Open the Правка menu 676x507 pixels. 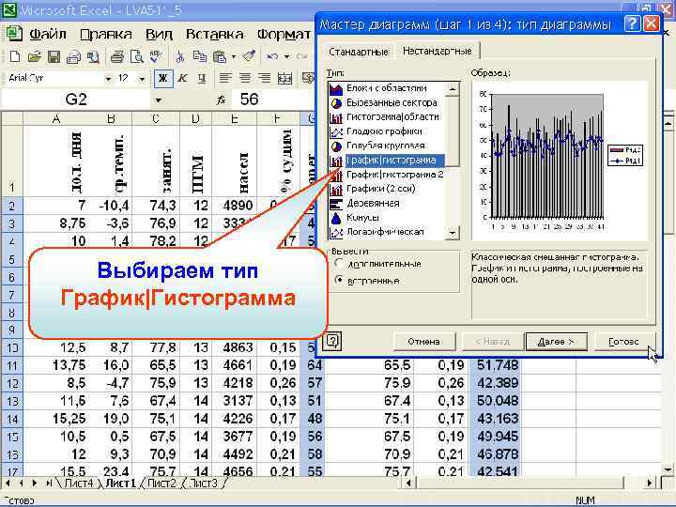(105, 35)
